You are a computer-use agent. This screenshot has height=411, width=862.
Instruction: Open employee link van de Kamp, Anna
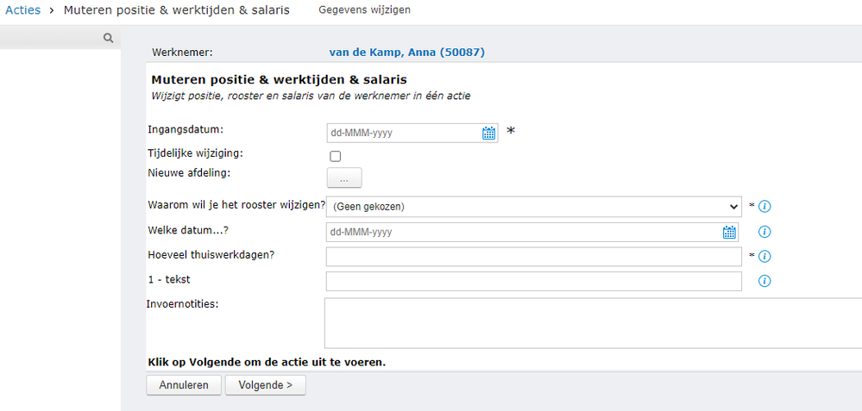(406, 53)
